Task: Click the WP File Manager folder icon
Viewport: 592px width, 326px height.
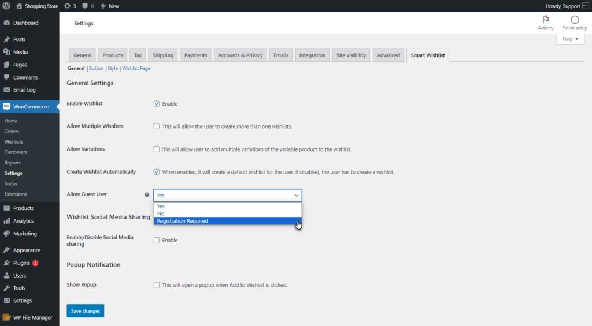Action: tap(7, 317)
